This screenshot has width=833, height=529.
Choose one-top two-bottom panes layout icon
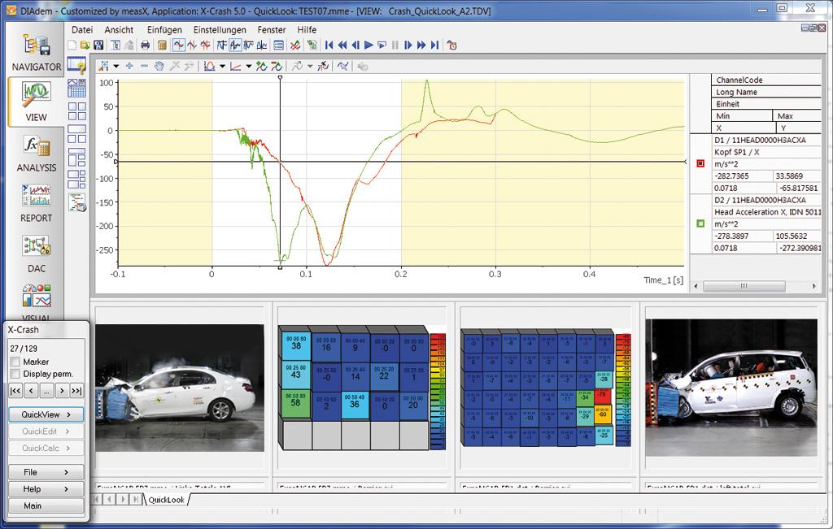[77, 134]
